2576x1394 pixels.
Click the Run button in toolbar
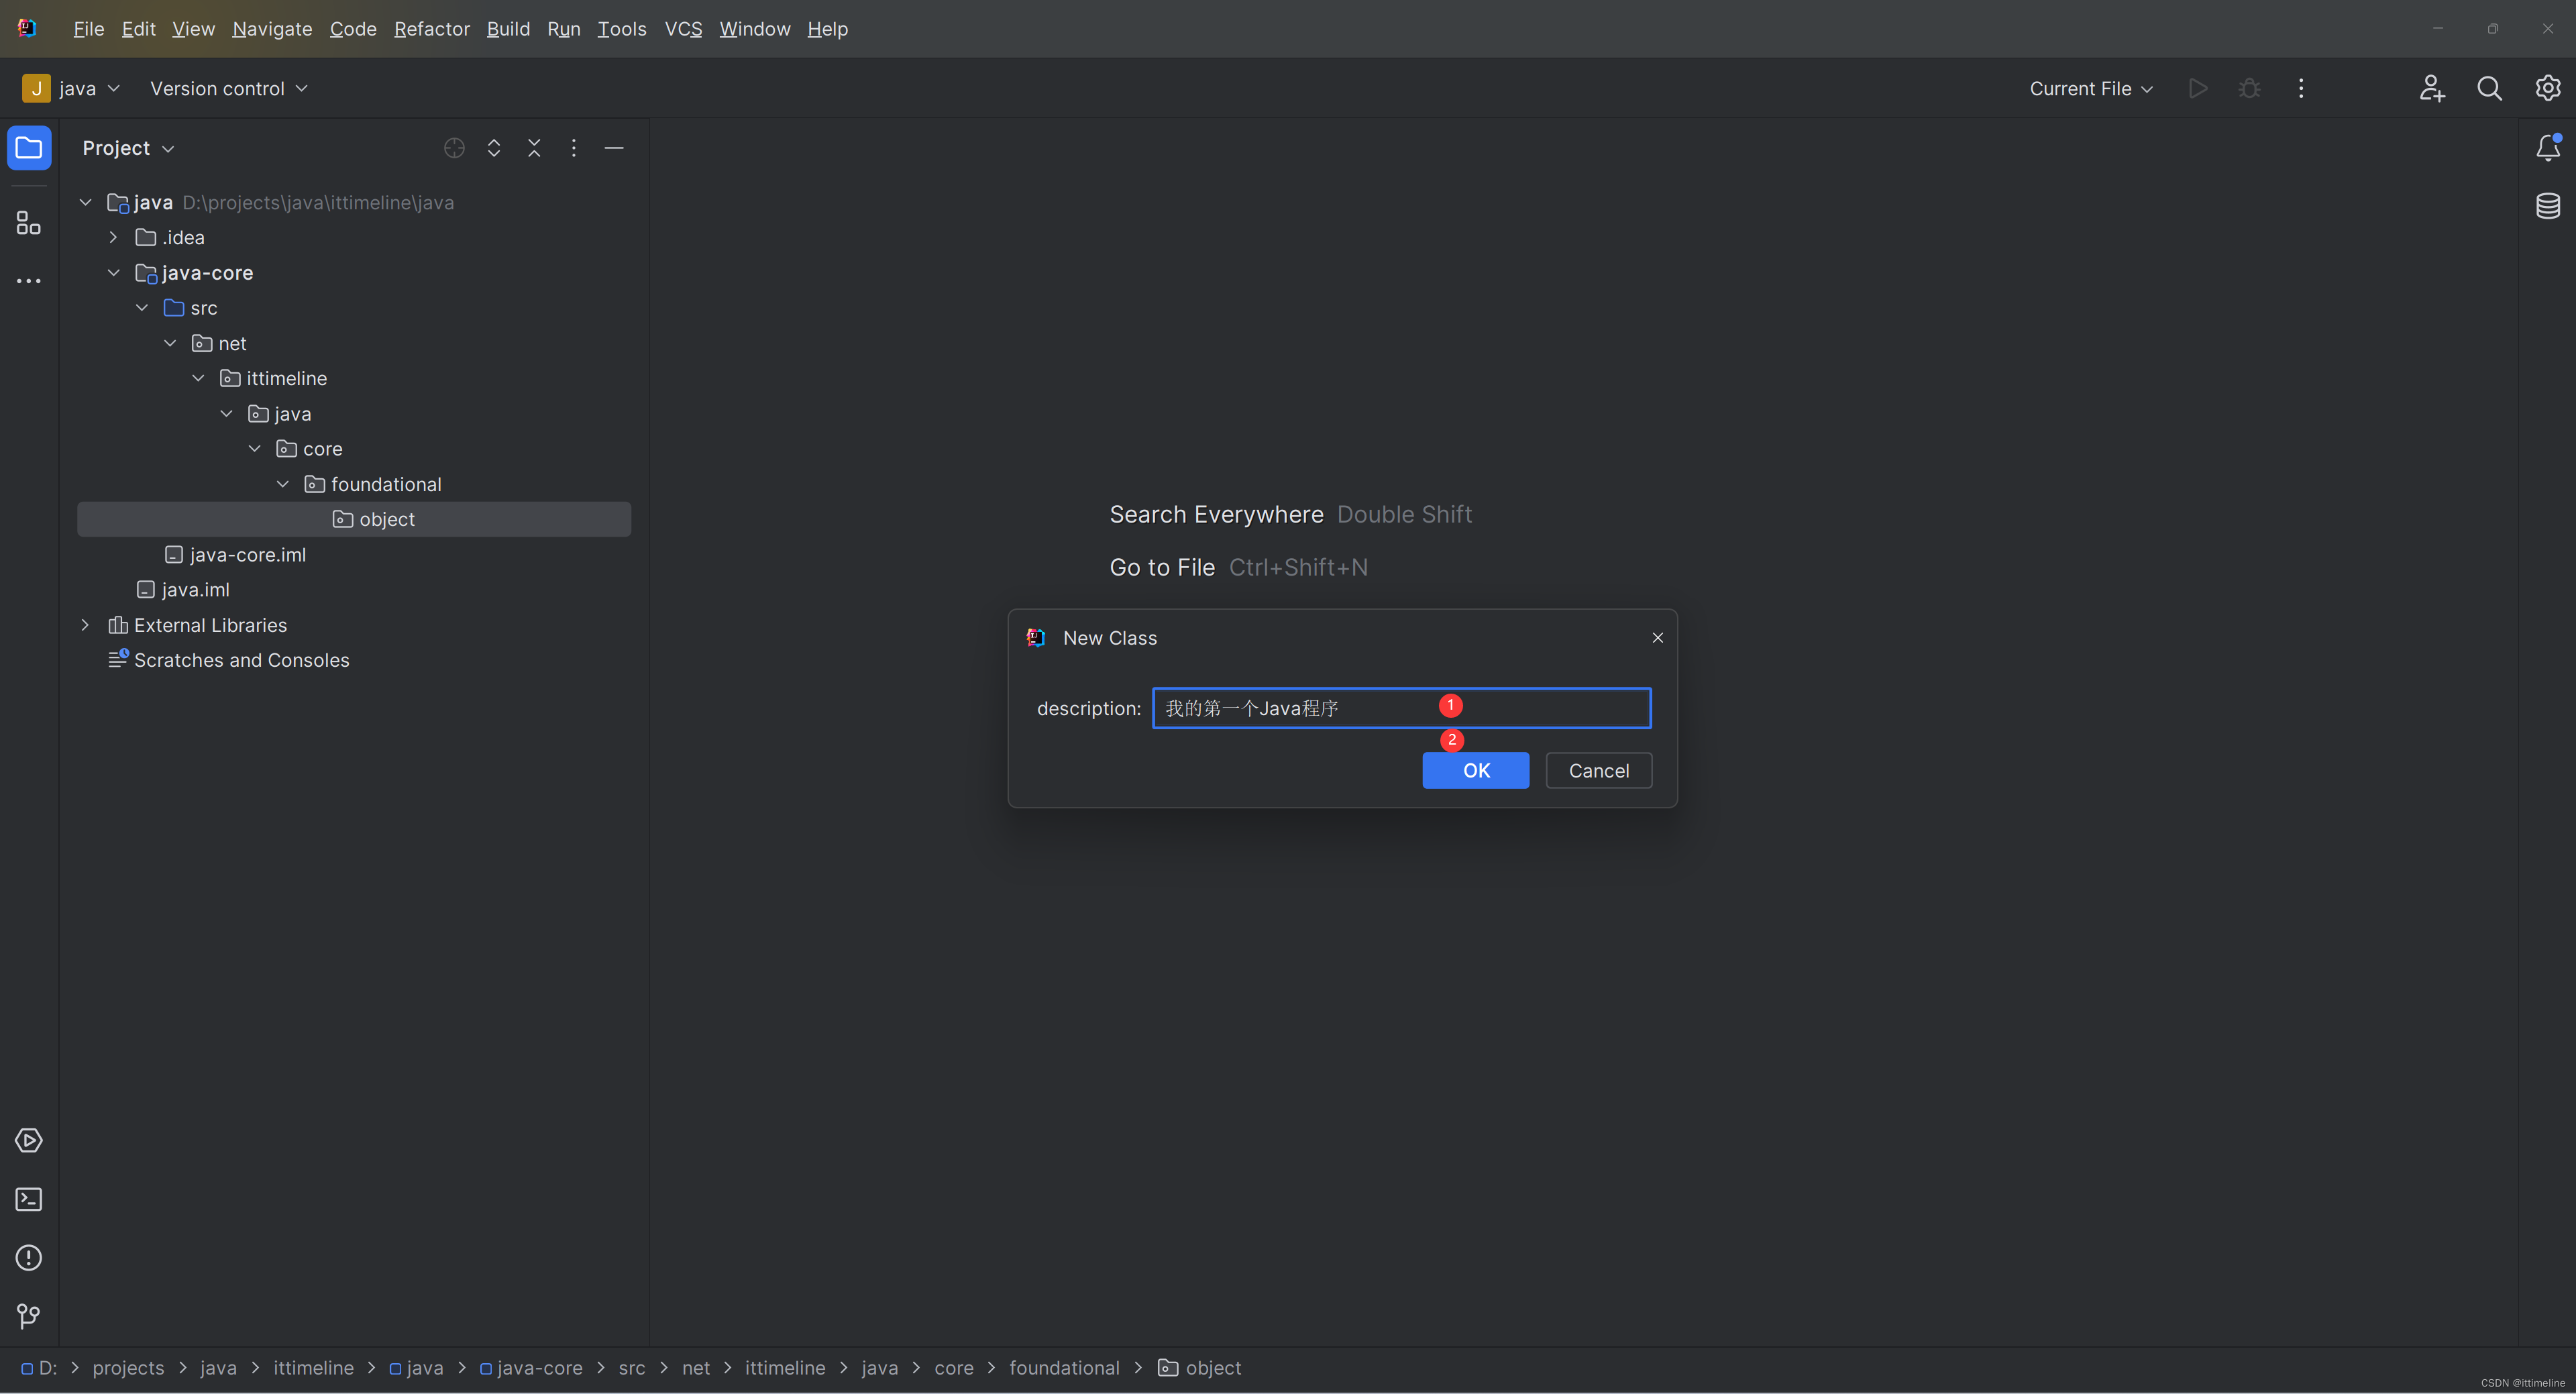2198,88
